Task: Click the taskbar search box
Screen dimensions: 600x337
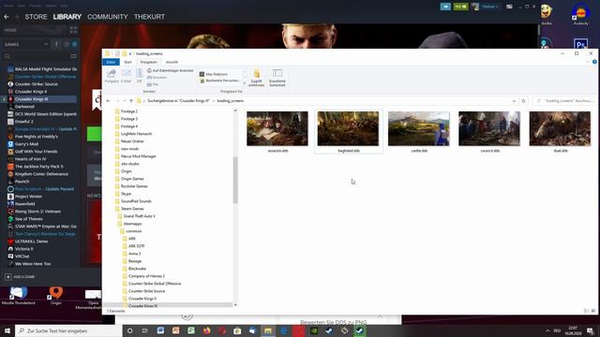Action: tap(68, 330)
